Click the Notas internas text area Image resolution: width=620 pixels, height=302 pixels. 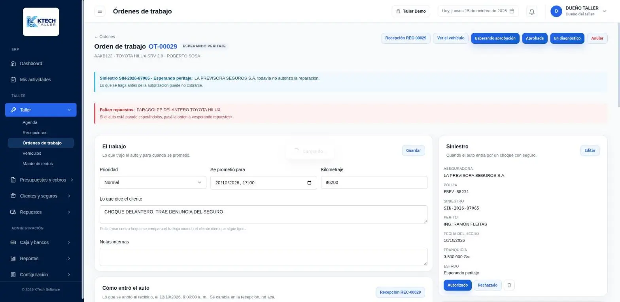pyautogui.click(x=263, y=257)
